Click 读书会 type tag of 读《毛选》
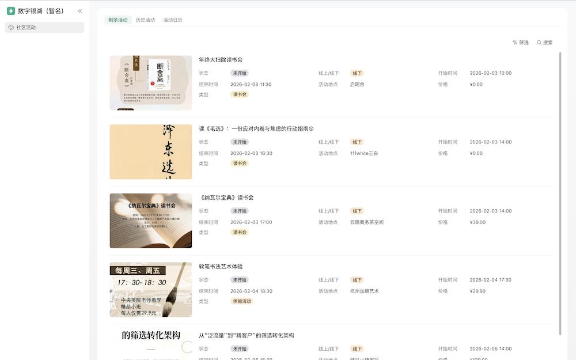 click(x=240, y=163)
